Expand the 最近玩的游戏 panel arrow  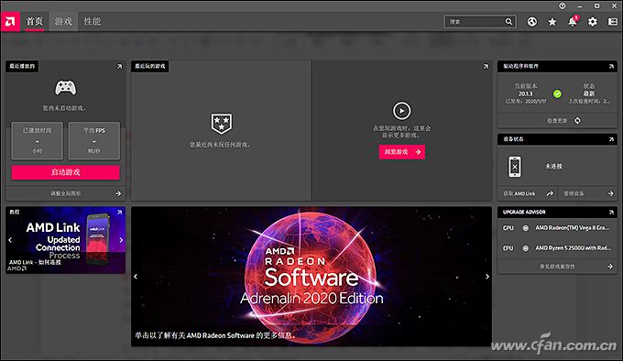coord(486,66)
